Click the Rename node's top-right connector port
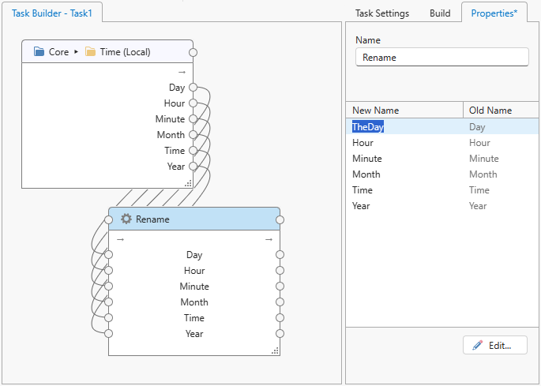Viewport: 541px width, 386px height. (280, 220)
